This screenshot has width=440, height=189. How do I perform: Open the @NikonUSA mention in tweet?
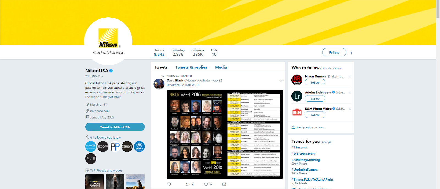175,85
